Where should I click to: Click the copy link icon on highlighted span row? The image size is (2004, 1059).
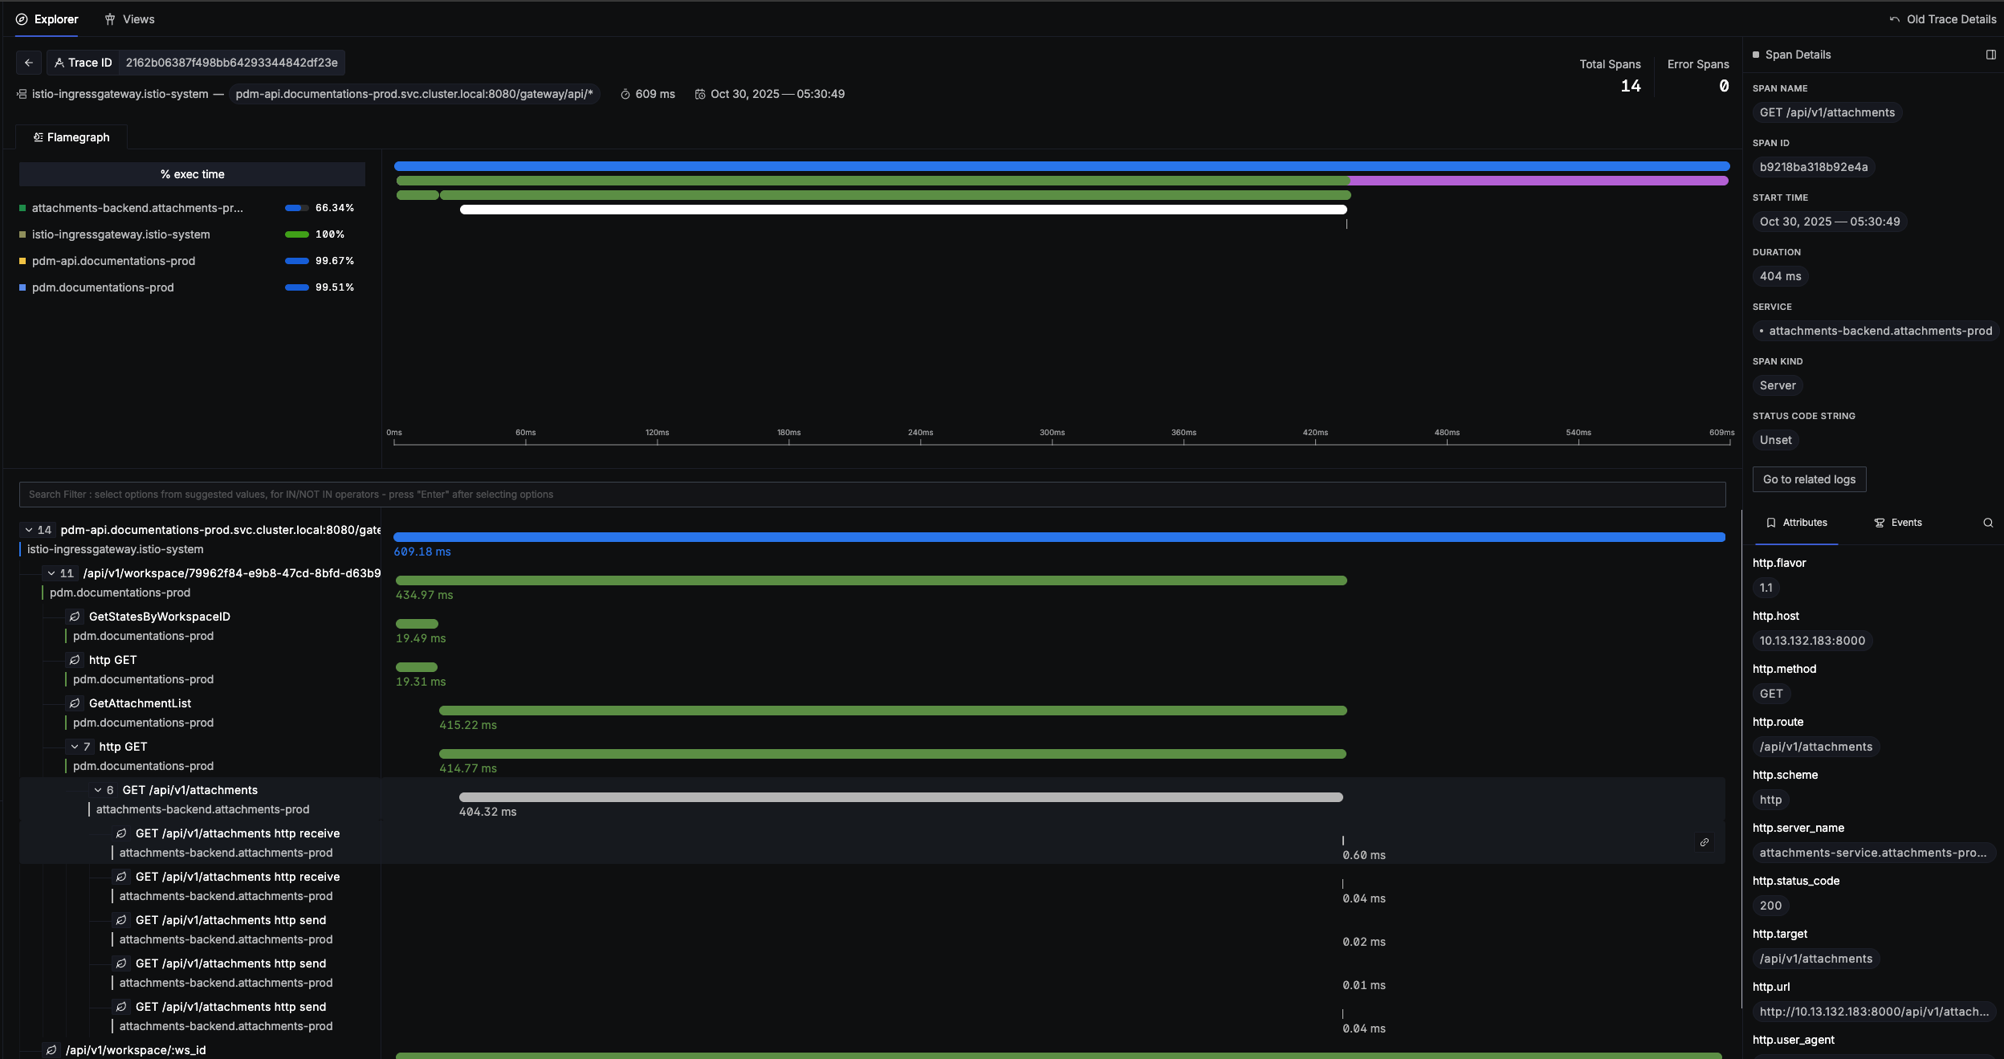(x=1705, y=842)
